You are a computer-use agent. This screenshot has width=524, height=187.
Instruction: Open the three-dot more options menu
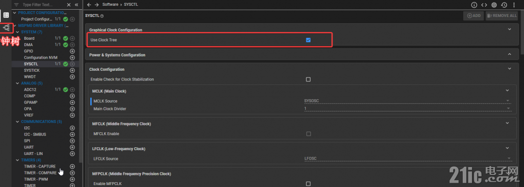514,5
